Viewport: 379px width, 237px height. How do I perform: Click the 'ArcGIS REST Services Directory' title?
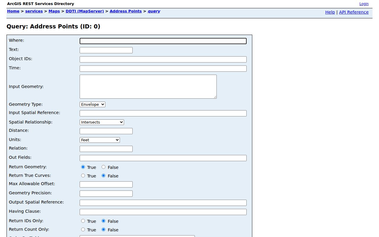pyautogui.click(x=41, y=4)
